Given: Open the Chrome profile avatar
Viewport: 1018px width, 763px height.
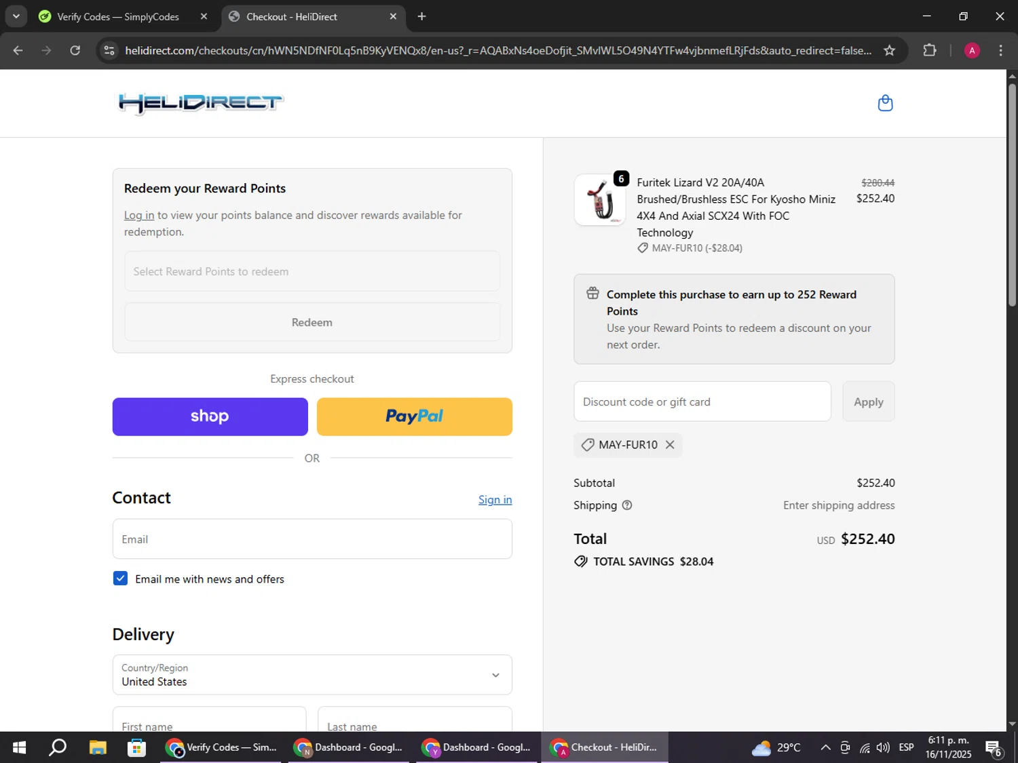Looking at the screenshot, I should click(972, 50).
